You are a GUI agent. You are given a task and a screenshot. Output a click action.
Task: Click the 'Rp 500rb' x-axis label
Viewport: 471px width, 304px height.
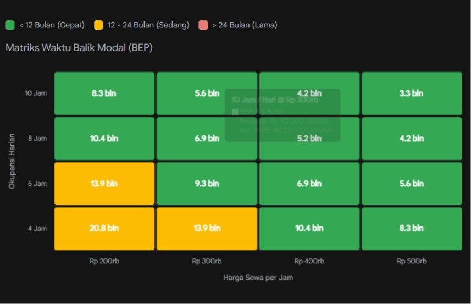[x=411, y=261]
